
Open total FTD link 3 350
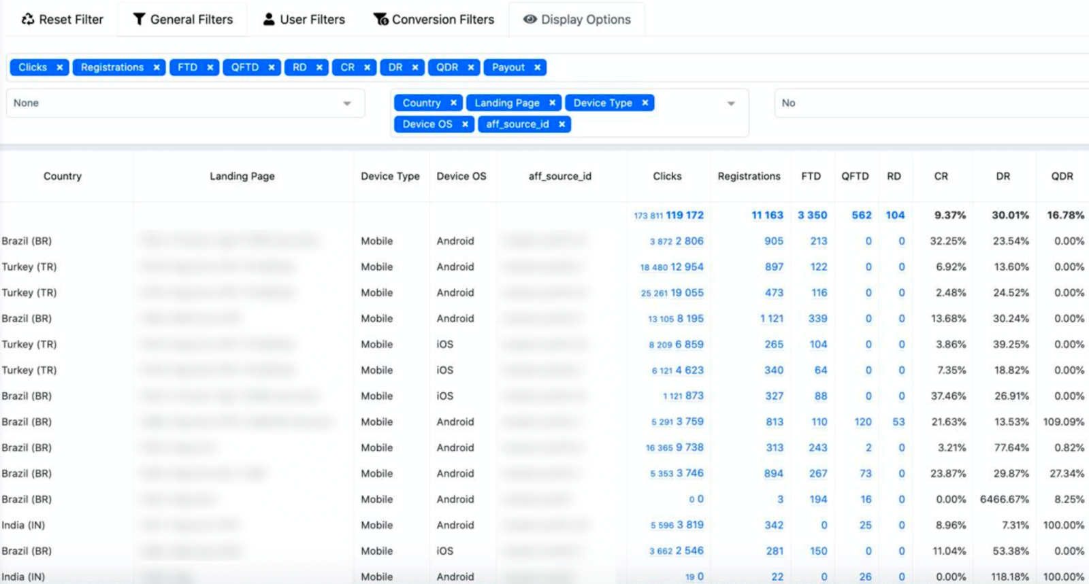coord(812,215)
